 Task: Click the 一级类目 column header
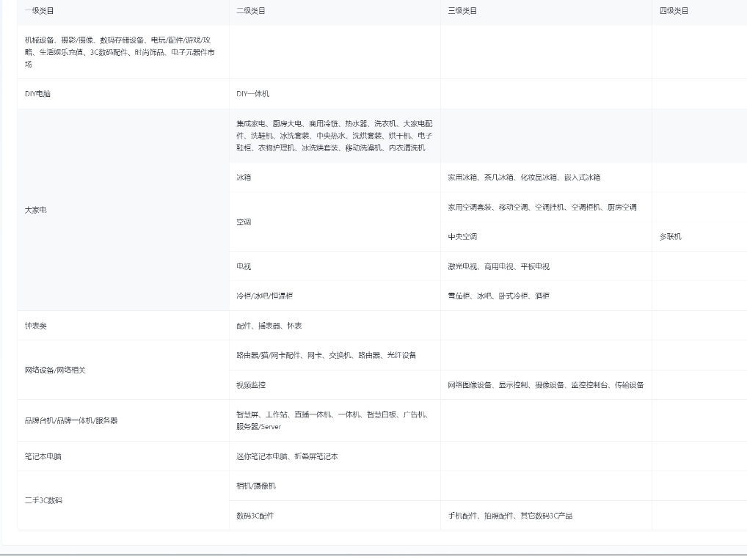39,11
